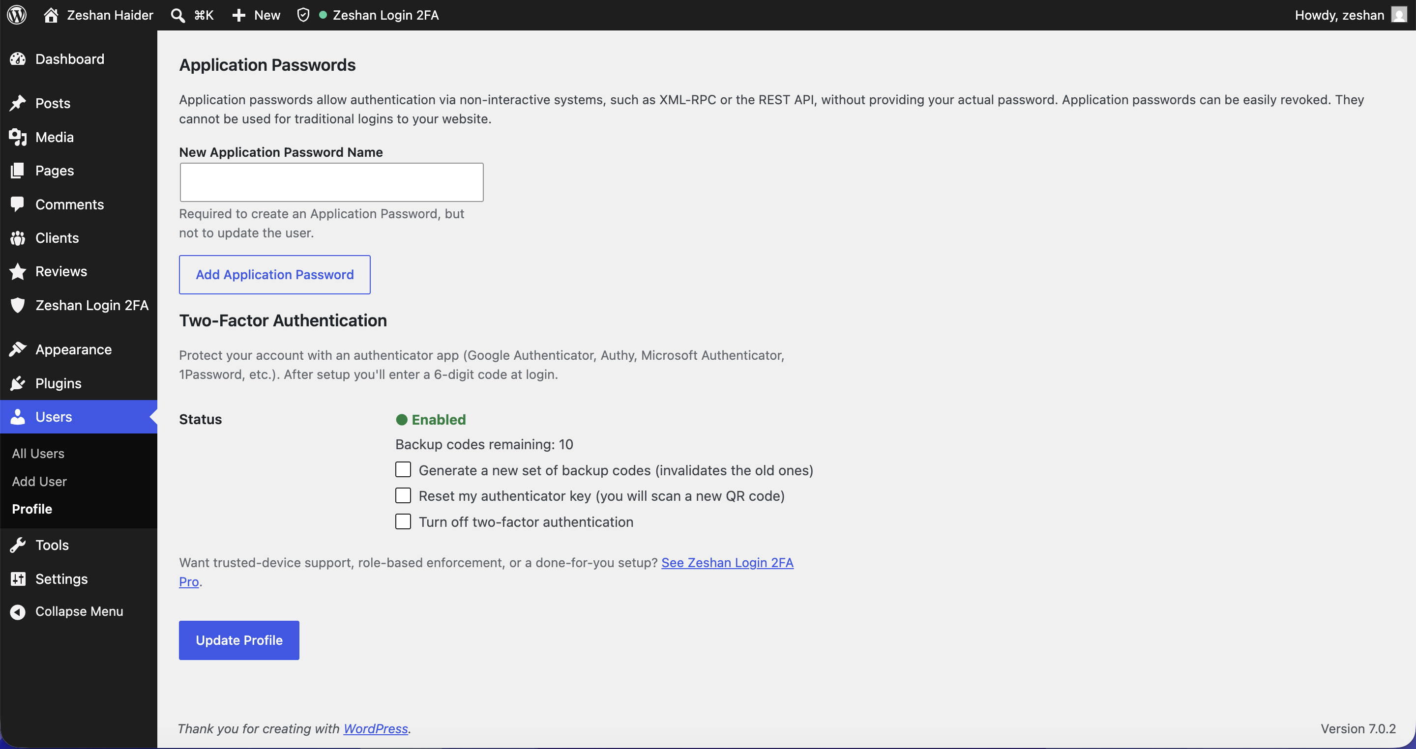
Task: Open the WordPress footer link
Action: 376,729
